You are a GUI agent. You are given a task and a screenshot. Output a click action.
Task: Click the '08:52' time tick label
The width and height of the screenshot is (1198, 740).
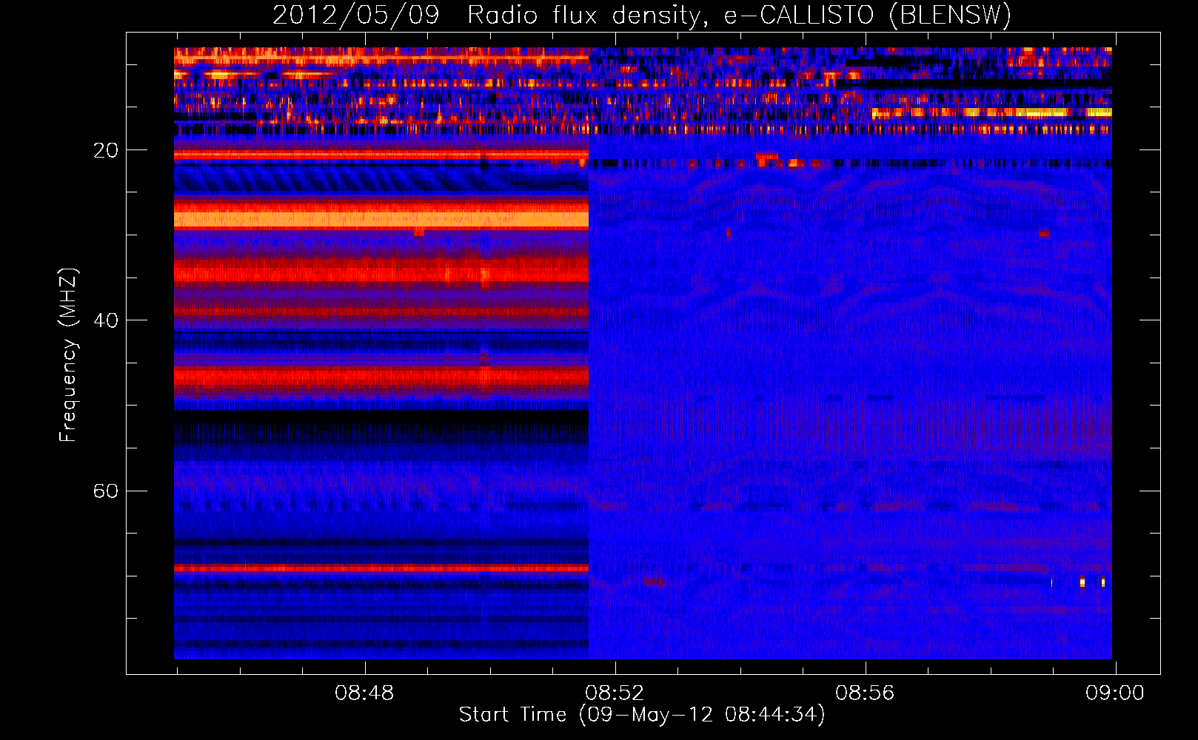[615, 693]
